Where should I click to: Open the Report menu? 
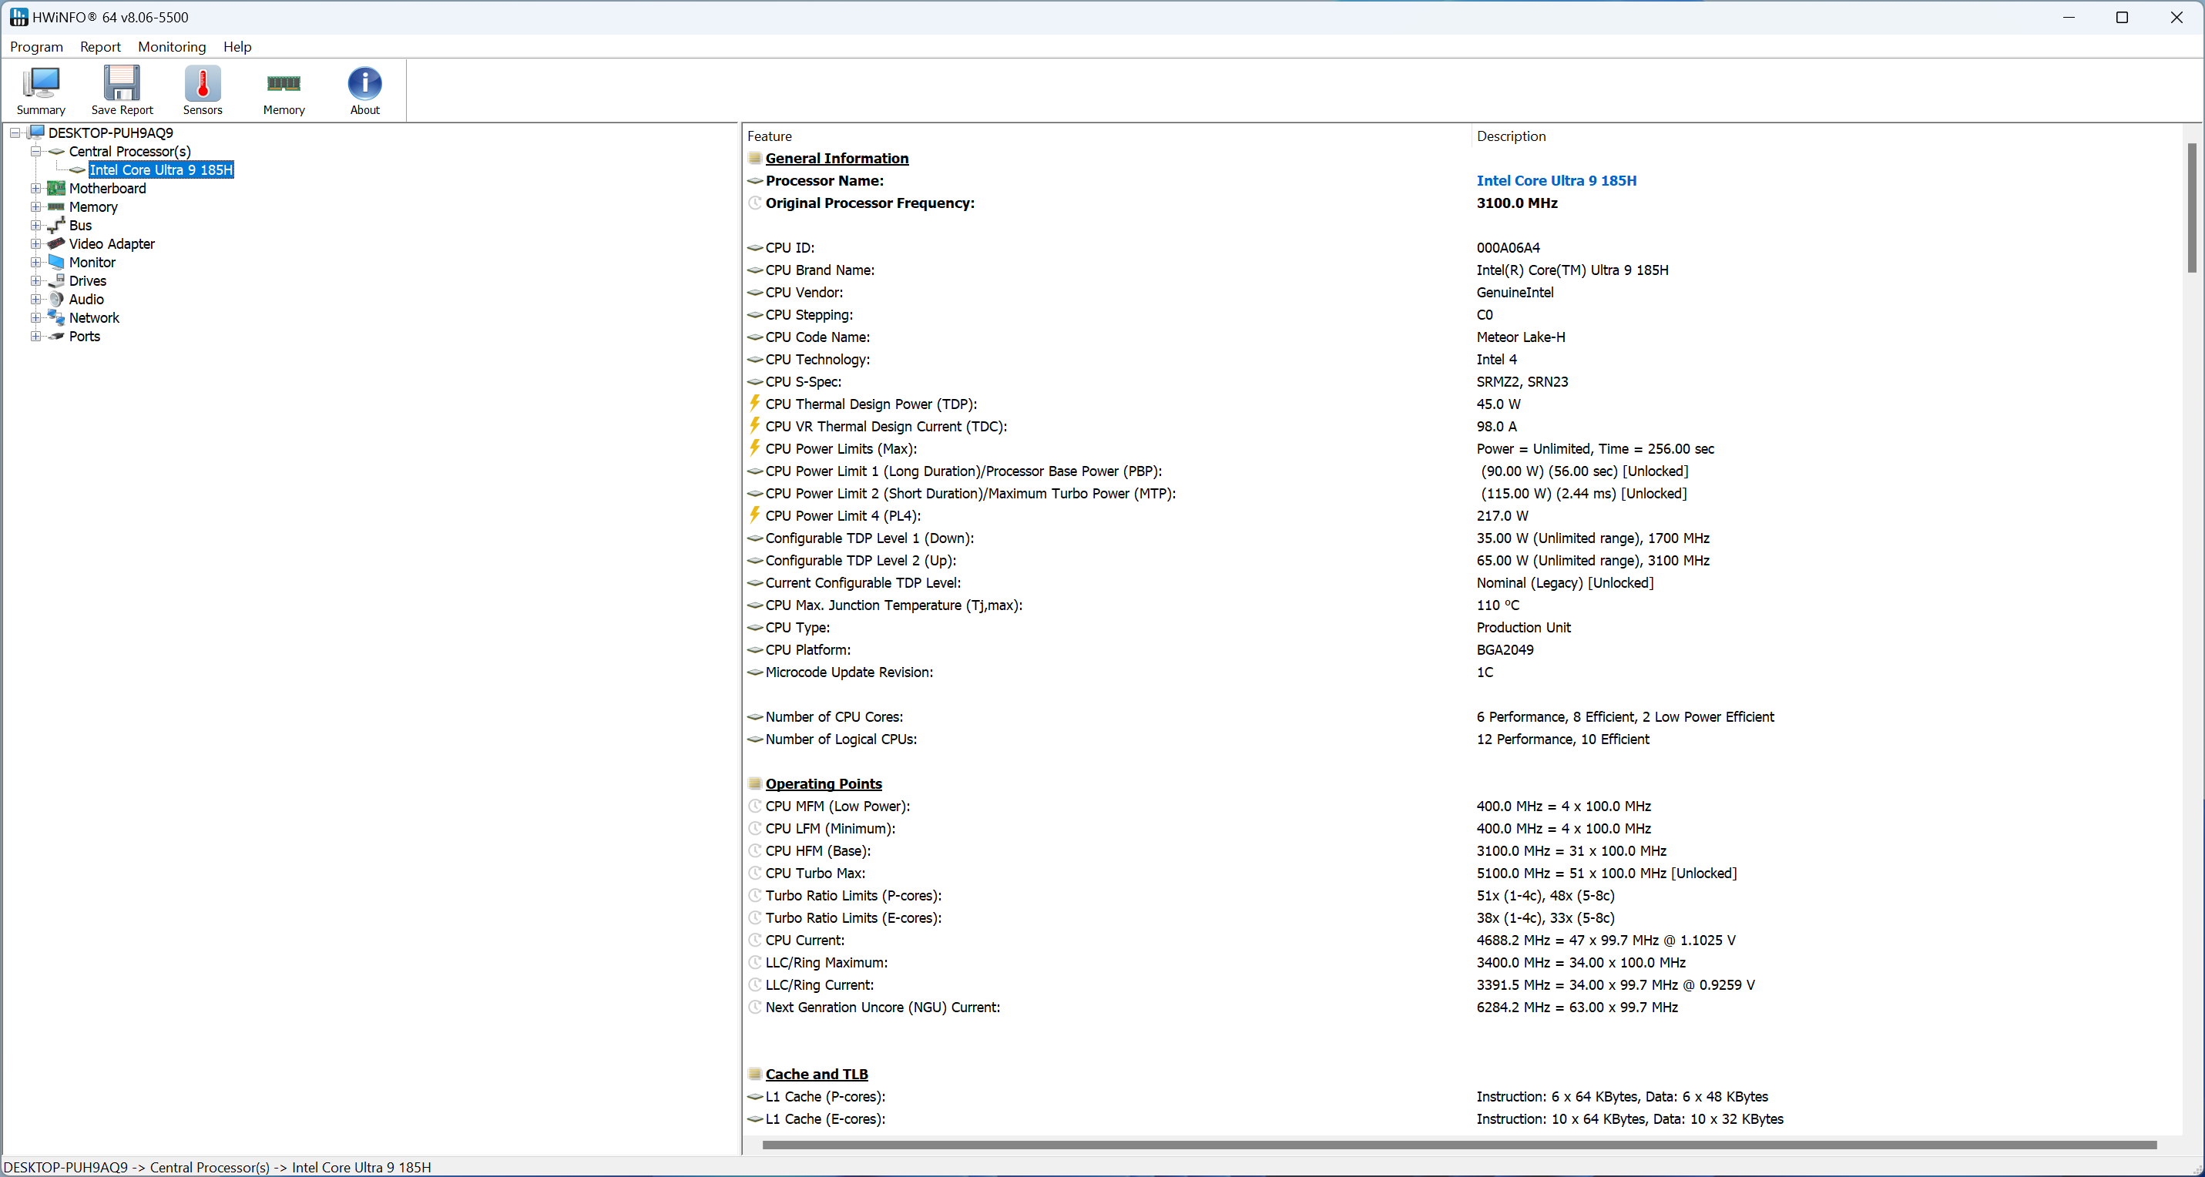point(100,47)
